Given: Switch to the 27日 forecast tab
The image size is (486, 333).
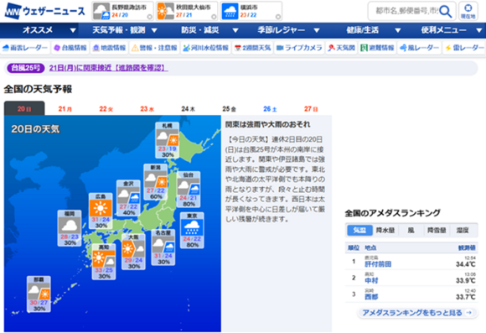Looking at the screenshot, I should tap(311, 109).
